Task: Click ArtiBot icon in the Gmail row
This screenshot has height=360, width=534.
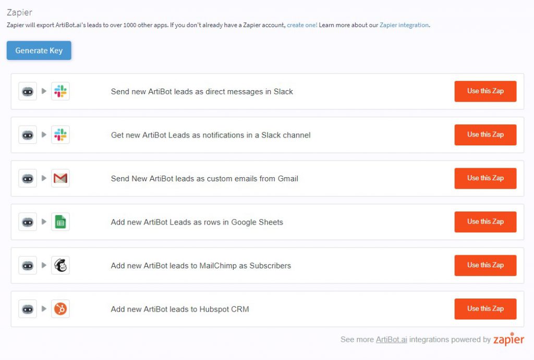Action: [x=28, y=178]
